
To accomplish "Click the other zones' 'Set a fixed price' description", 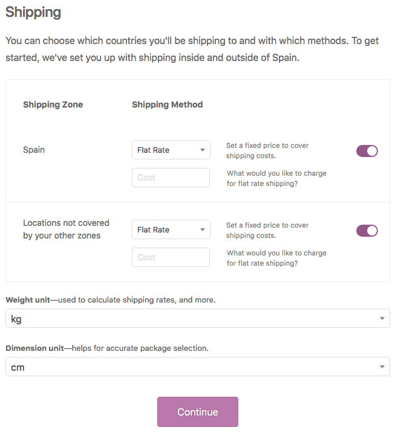I will 267,230.
